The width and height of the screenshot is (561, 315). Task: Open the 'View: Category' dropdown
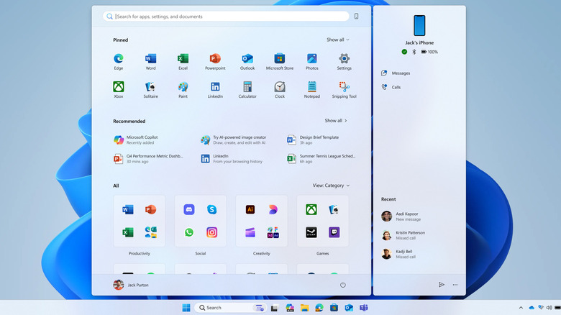click(x=331, y=186)
